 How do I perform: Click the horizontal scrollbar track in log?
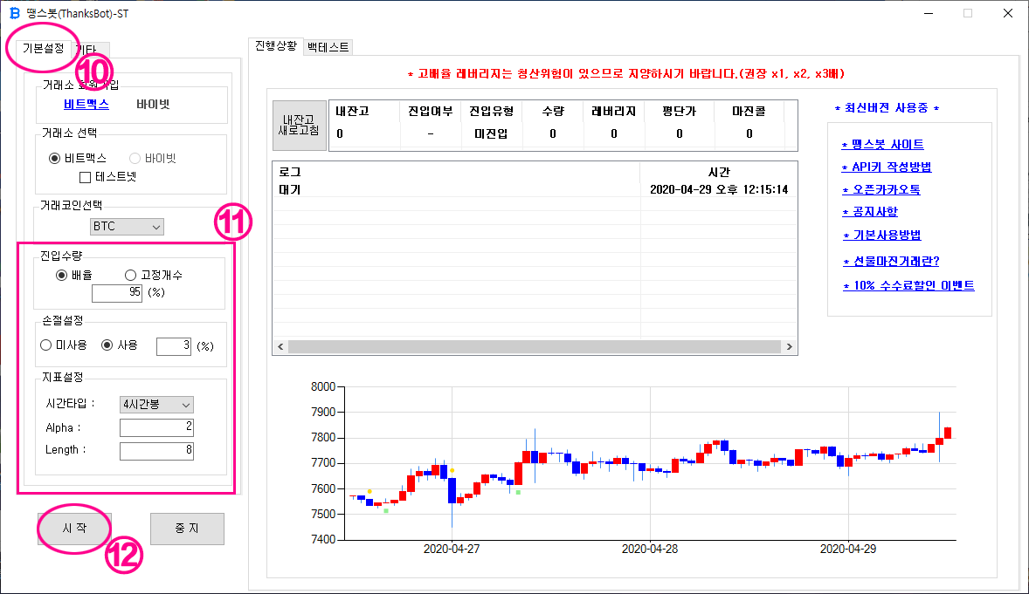coord(535,346)
